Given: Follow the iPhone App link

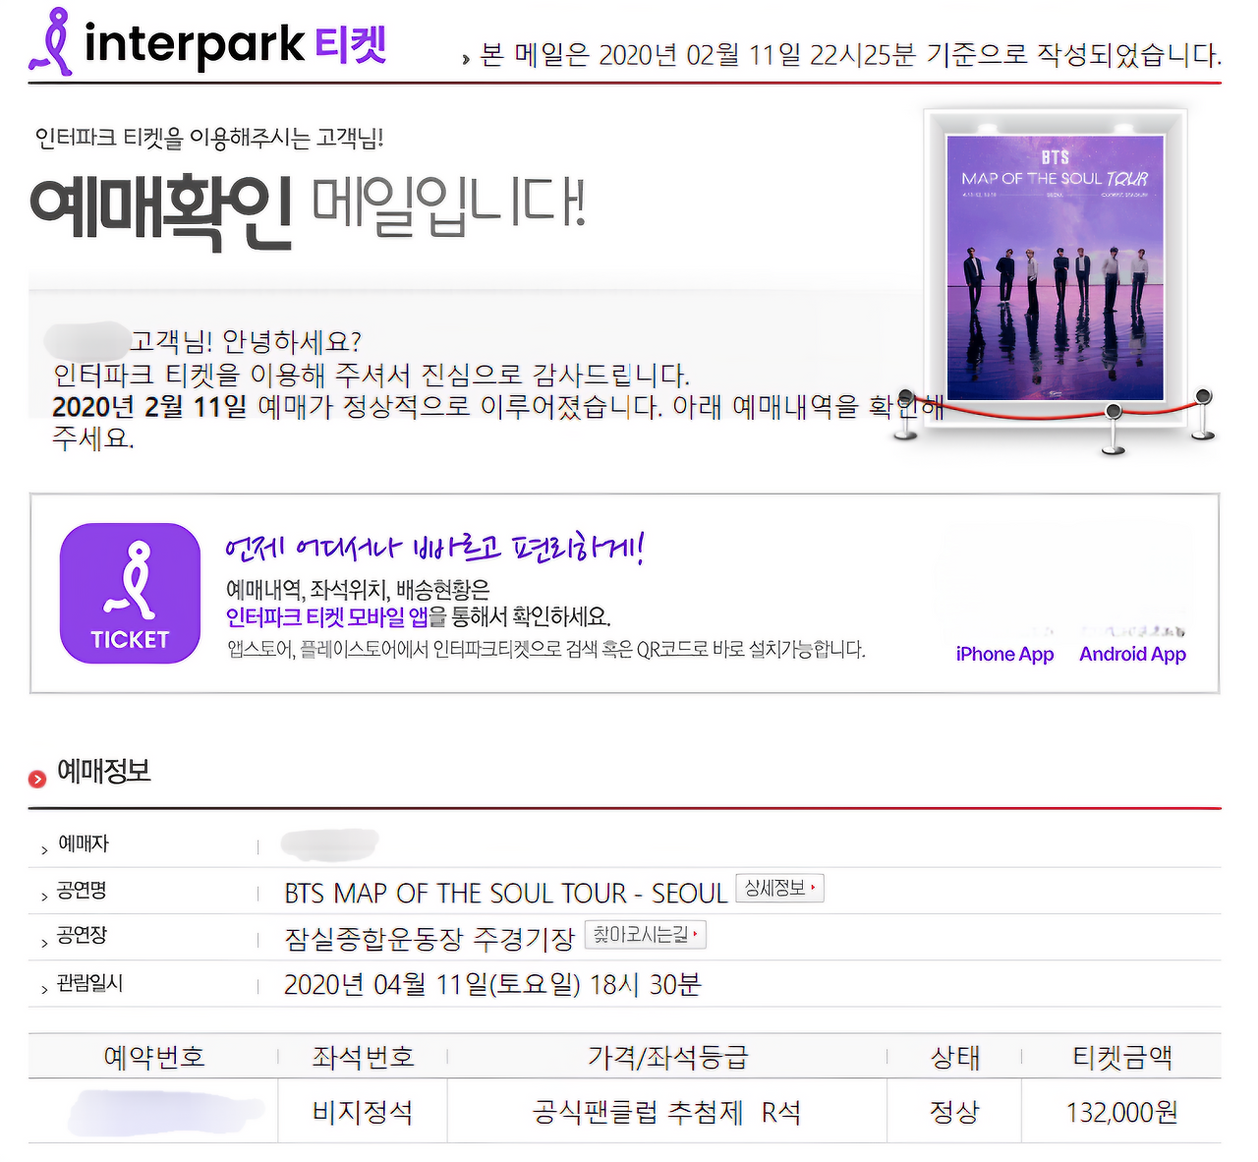Looking at the screenshot, I should (1004, 655).
